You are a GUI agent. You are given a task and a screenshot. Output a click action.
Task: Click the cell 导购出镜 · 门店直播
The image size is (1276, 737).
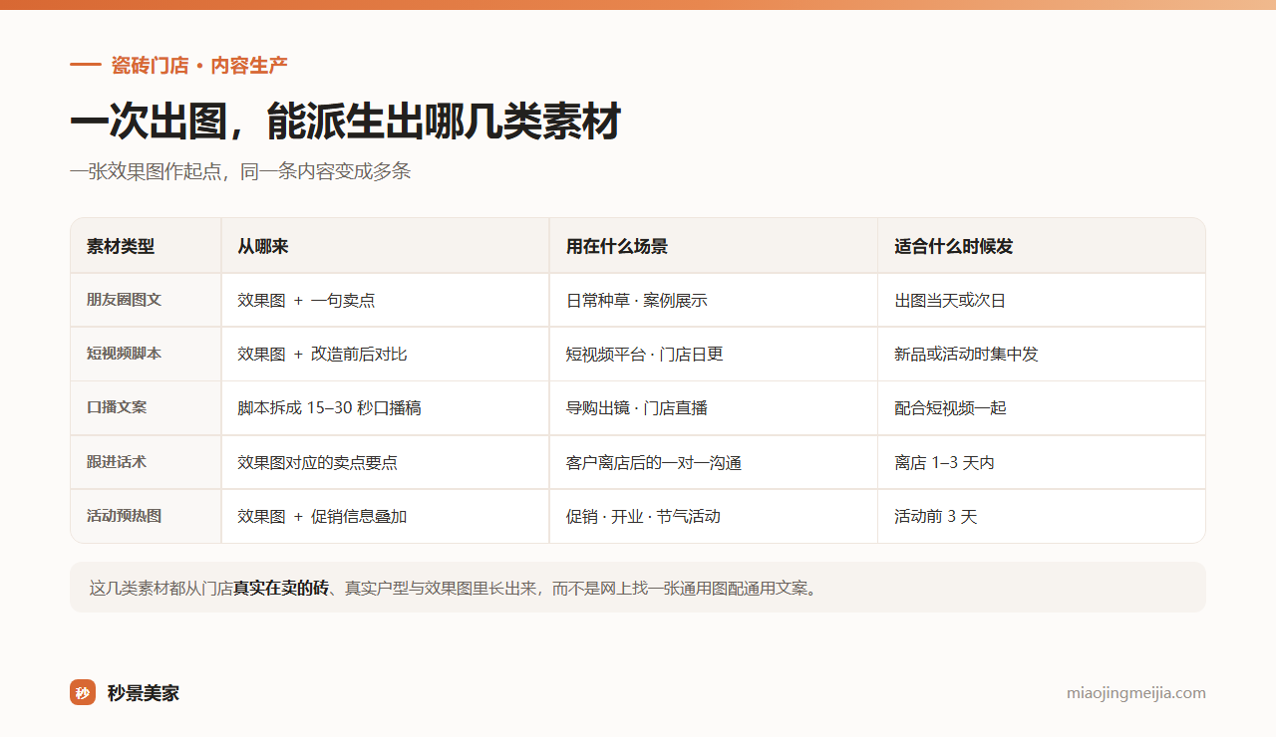(714, 407)
